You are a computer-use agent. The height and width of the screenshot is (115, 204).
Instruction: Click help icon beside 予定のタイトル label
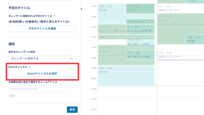[55, 16]
